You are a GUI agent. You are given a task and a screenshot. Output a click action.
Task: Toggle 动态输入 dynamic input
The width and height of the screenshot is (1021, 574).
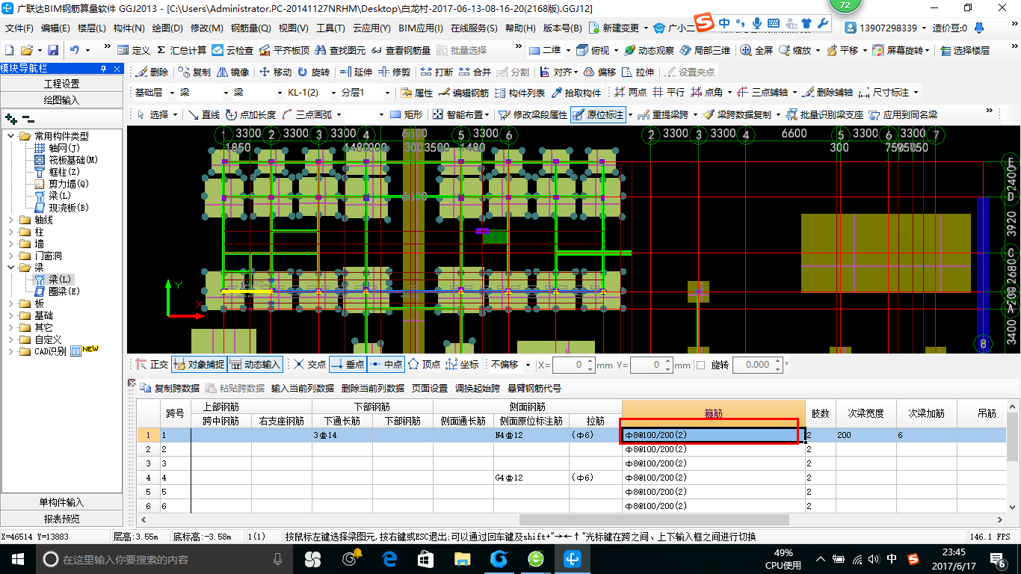255,365
